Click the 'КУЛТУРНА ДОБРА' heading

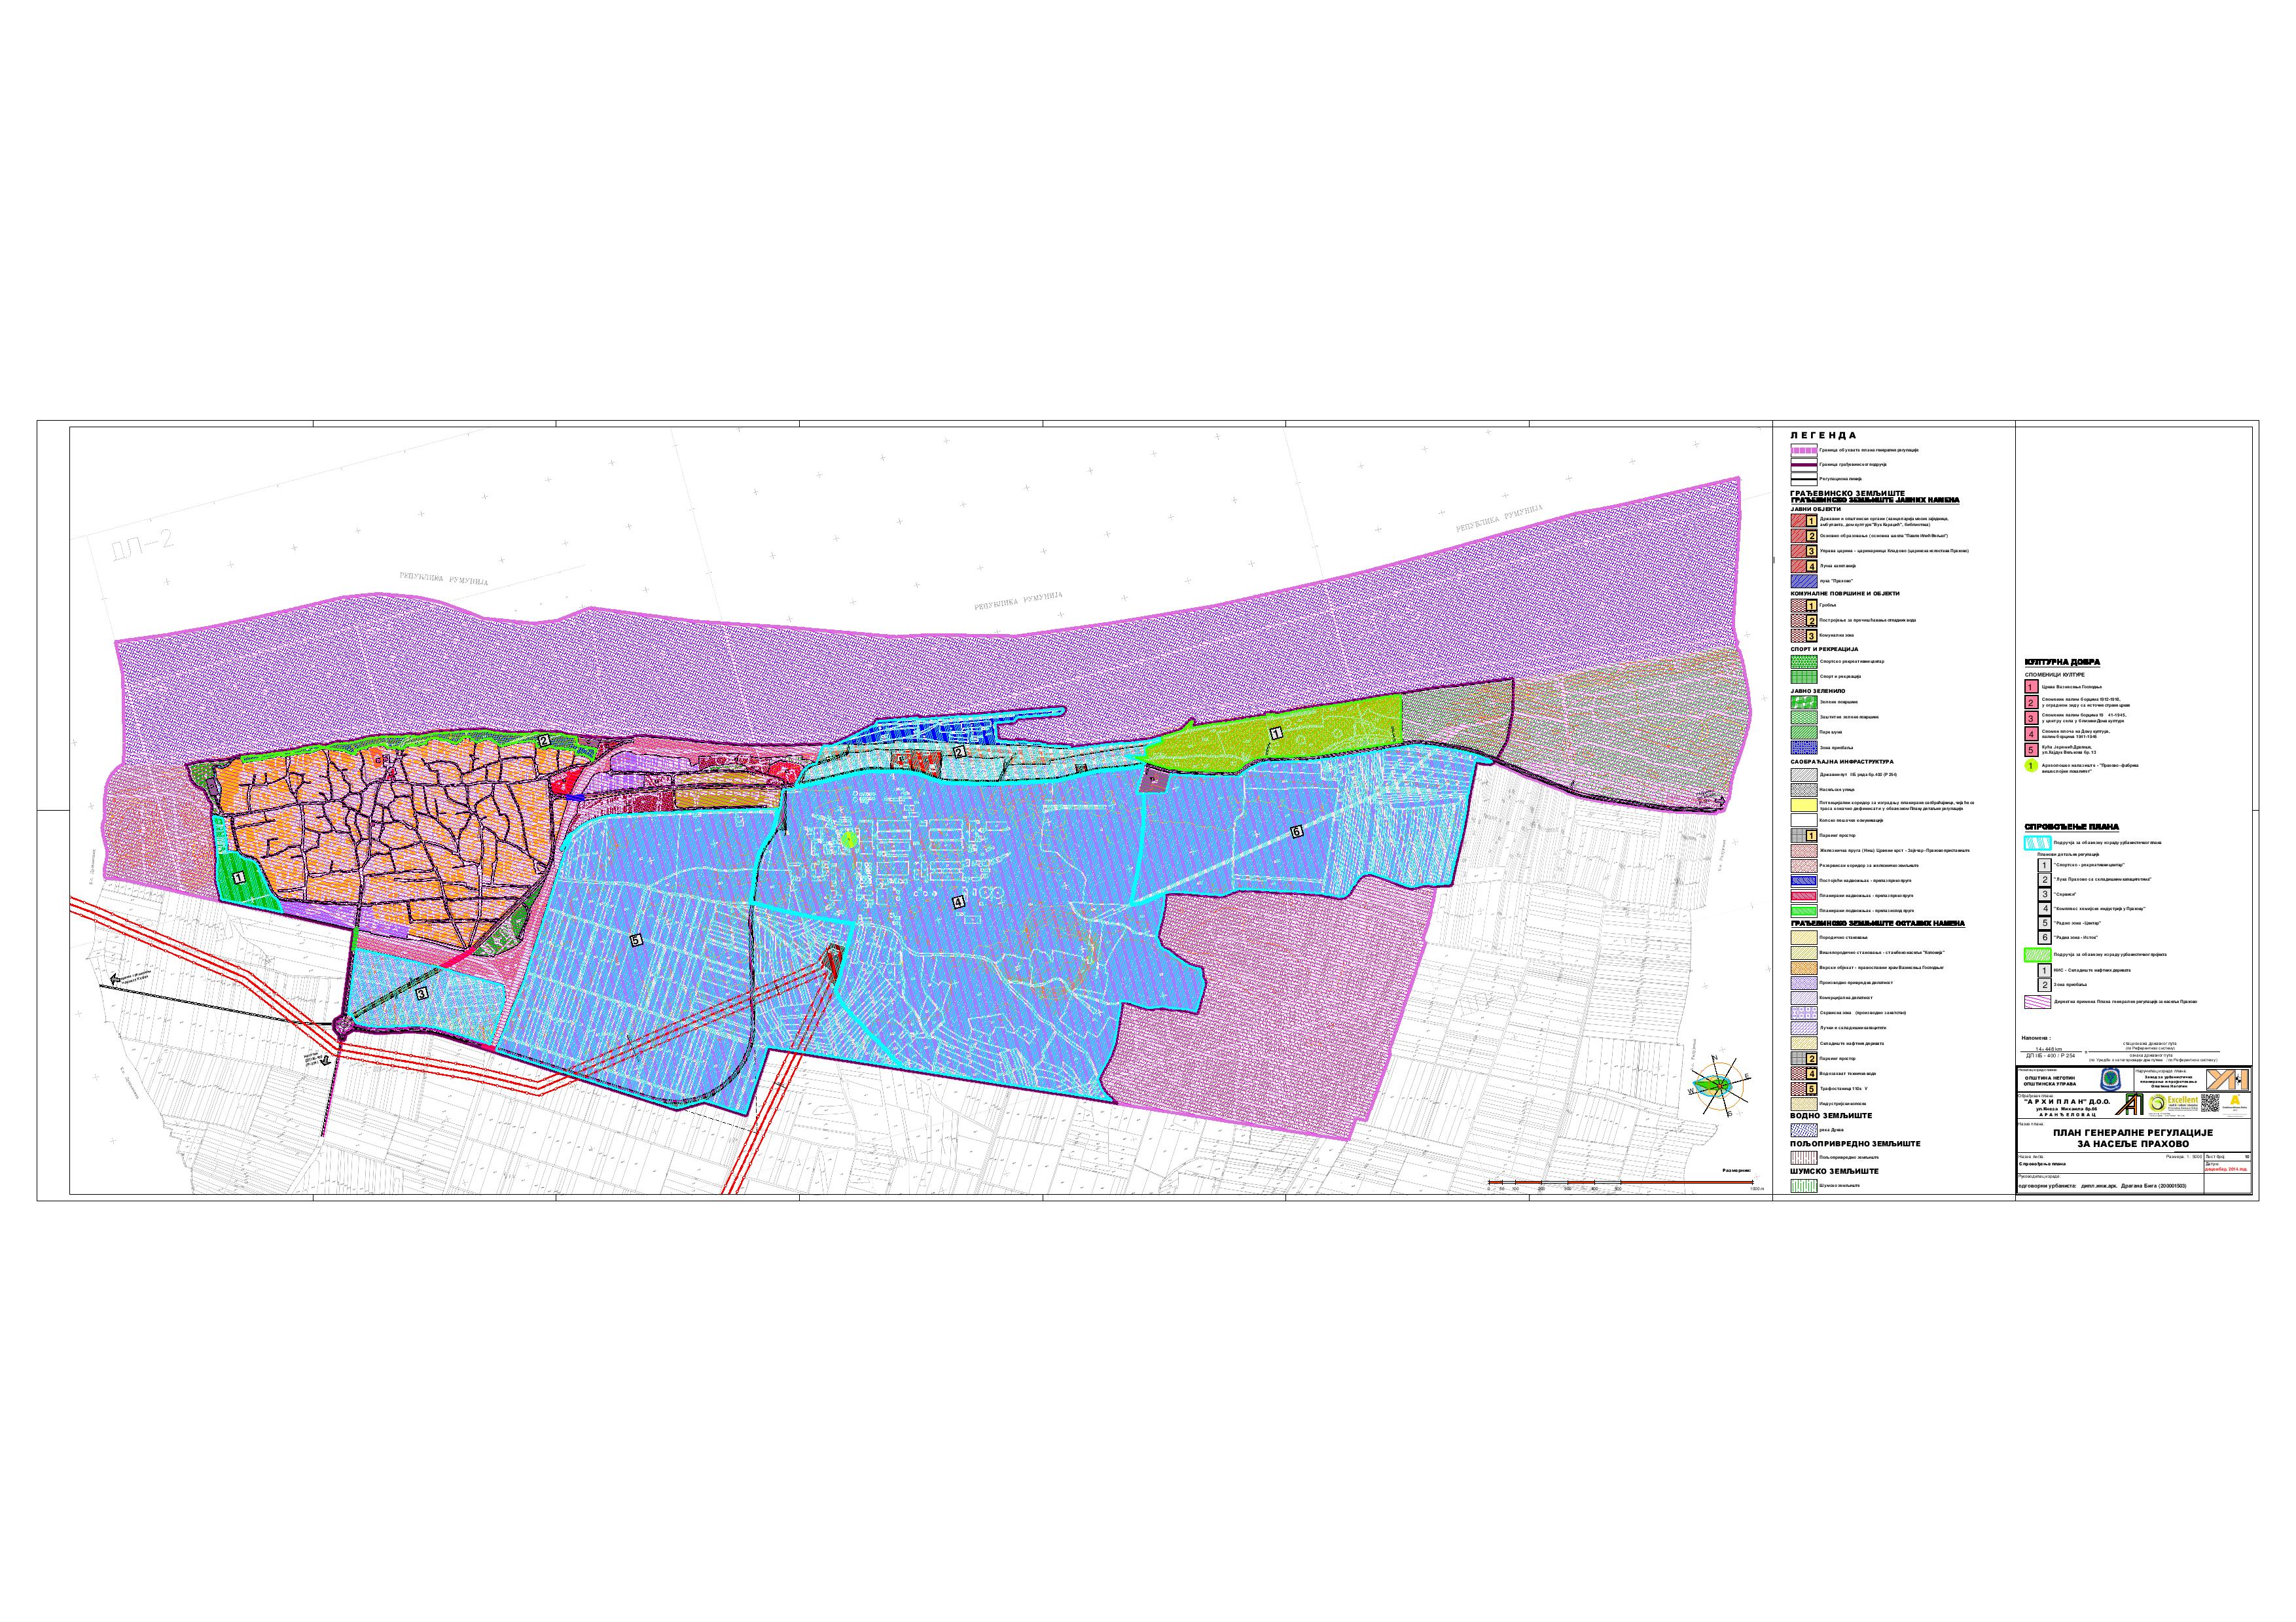point(2063,663)
